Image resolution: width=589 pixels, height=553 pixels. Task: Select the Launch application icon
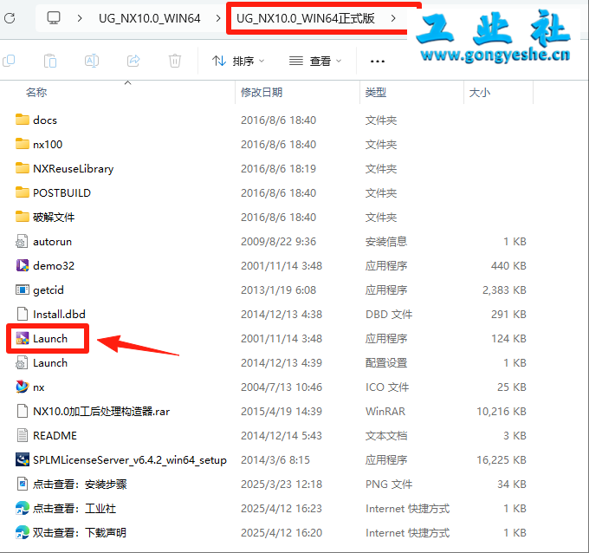point(23,338)
